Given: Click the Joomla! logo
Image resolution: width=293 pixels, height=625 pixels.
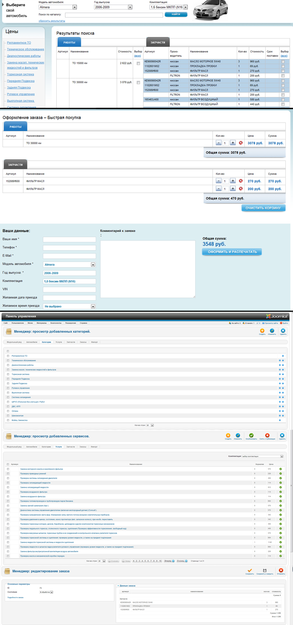Looking at the screenshot, I should point(277,316).
